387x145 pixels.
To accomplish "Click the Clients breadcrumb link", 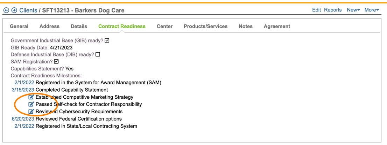I will 28,10.
